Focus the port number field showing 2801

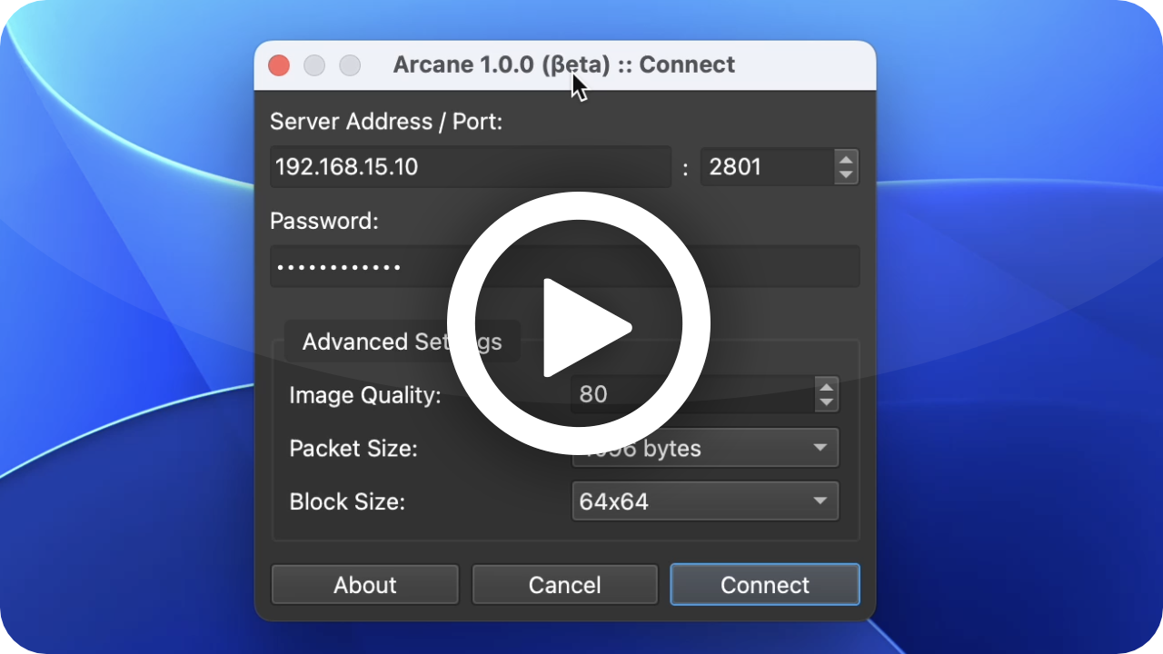pos(767,167)
